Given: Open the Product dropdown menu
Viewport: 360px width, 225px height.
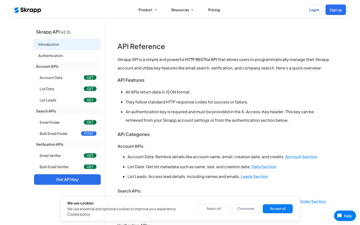Looking at the screenshot, I should [x=147, y=10].
